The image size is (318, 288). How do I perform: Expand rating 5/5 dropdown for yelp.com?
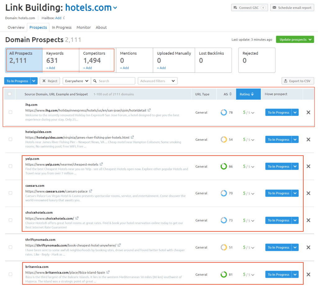pyautogui.click(x=253, y=167)
